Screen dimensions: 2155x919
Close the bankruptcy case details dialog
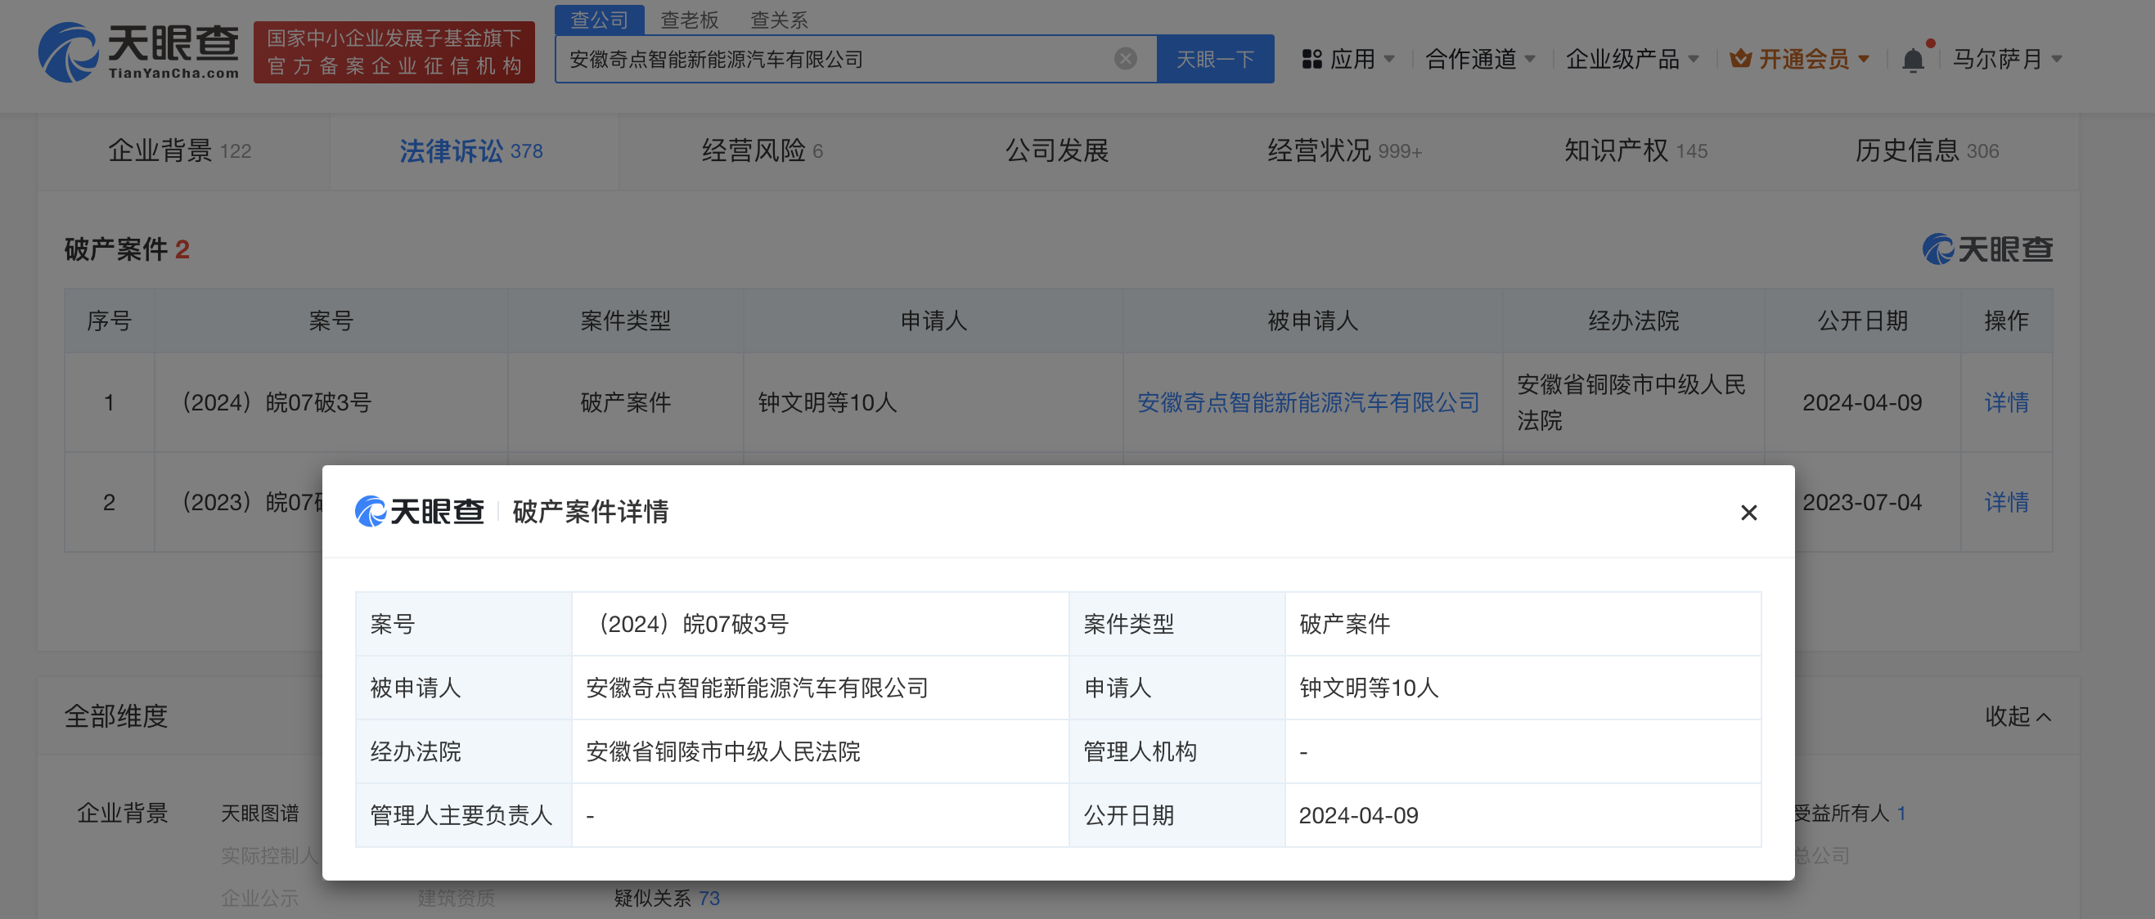click(x=1748, y=513)
